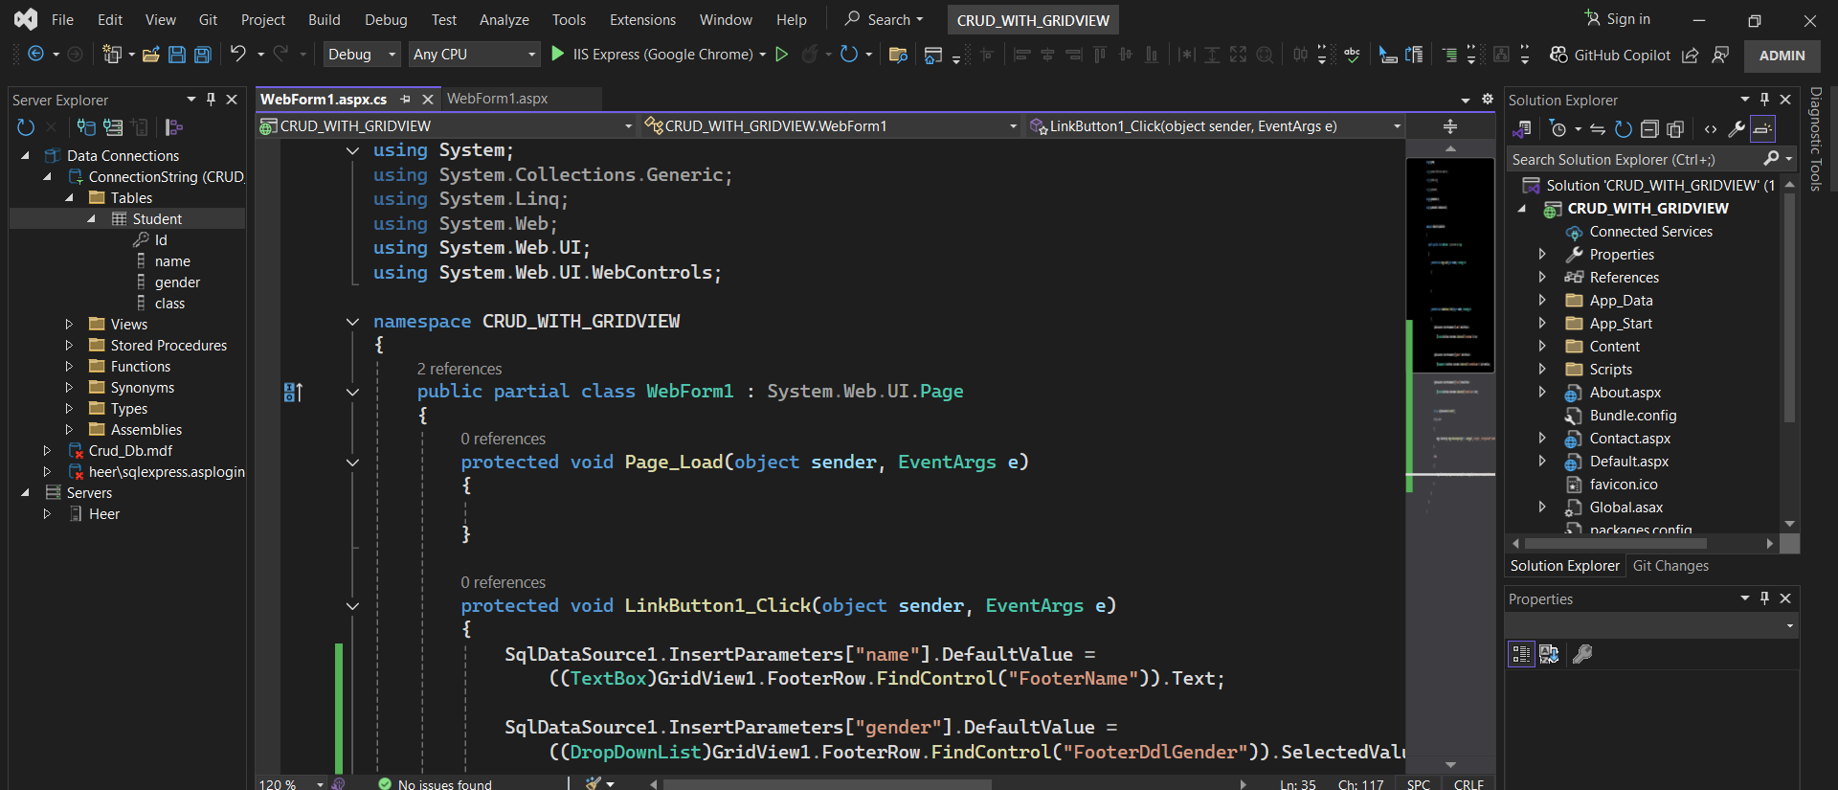Click the browser Refresh icon in toolbar
The height and width of the screenshot is (790, 1838).
coord(848,55)
